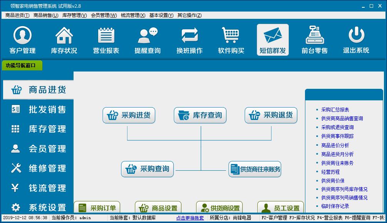Select 钱流管理 in the sidebar
Viewport: 387px width, 223px height.
(38, 188)
